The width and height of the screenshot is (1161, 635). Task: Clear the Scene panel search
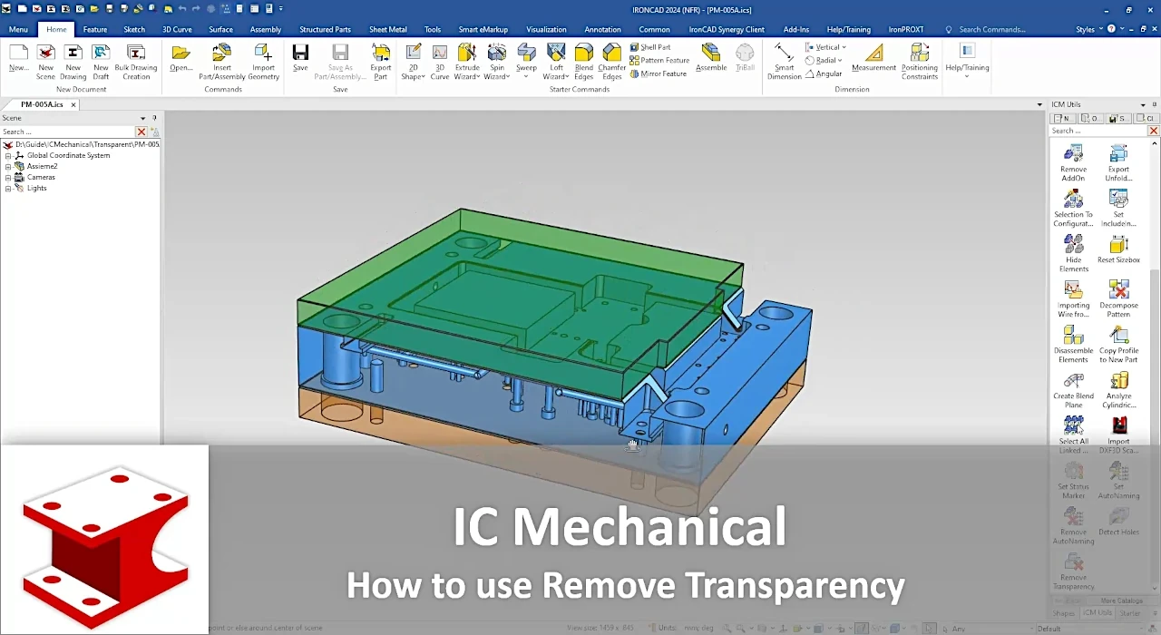tap(141, 132)
